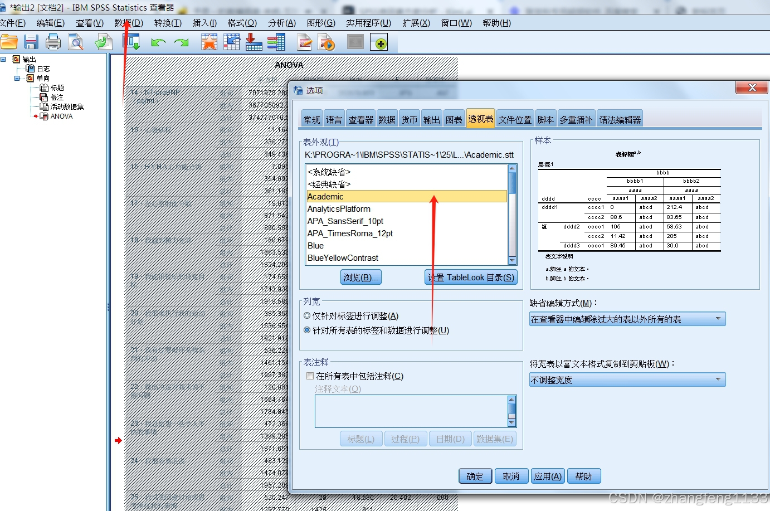Open the 分析(A) menu
The width and height of the screenshot is (770, 511).
point(282,23)
